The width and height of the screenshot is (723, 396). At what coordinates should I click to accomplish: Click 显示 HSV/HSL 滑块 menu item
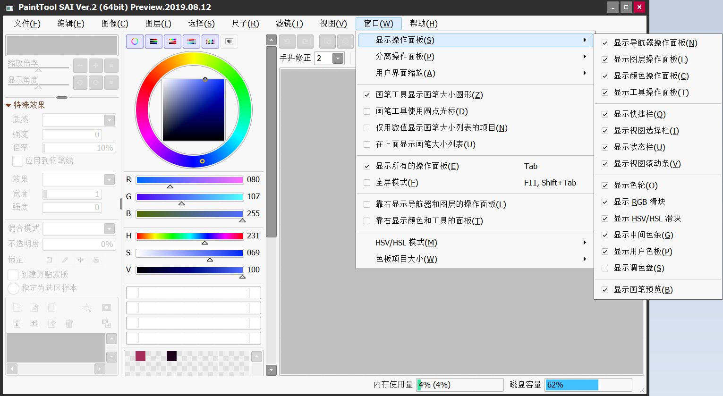coord(658,219)
